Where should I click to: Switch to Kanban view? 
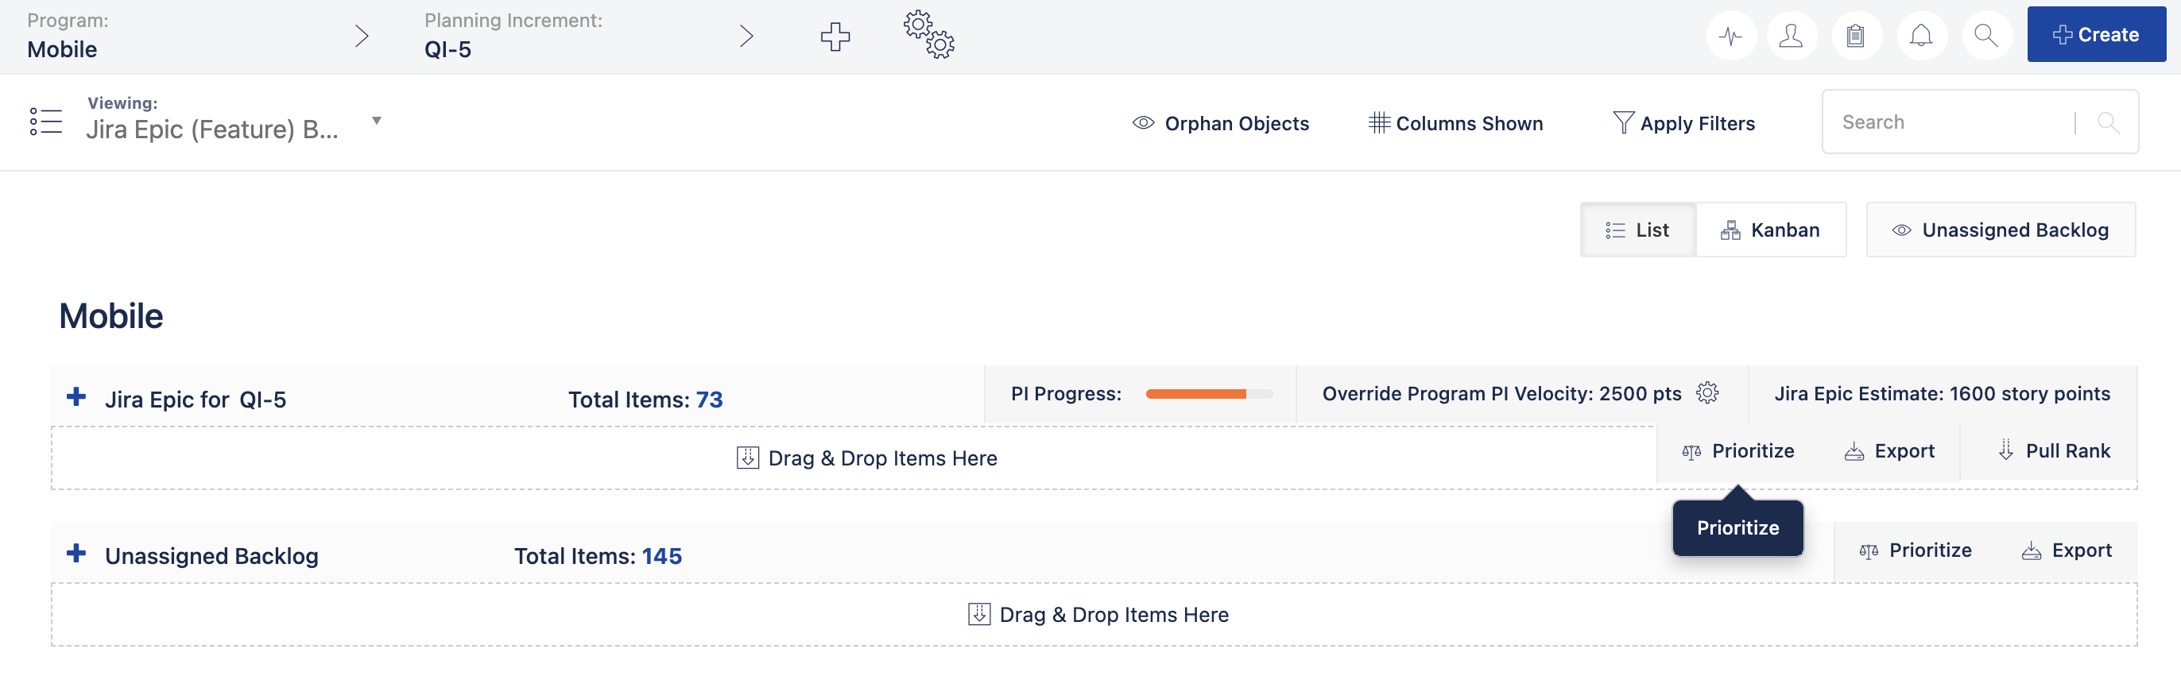pos(1771,230)
